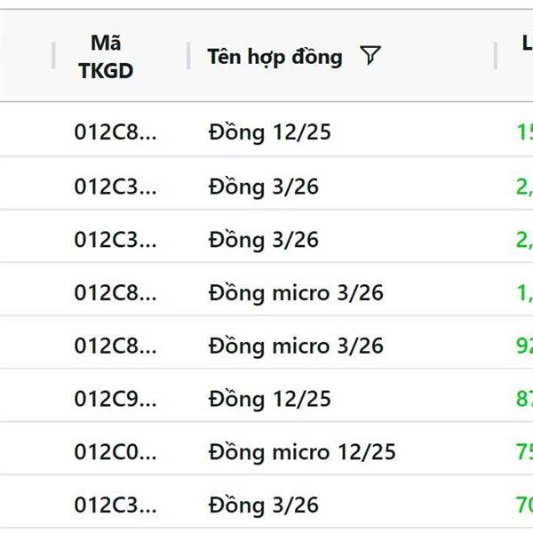533x533 pixels.
Task: Click the column divider before Mã TKGD header
Action: pyautogui.click(x=53, y=55)
